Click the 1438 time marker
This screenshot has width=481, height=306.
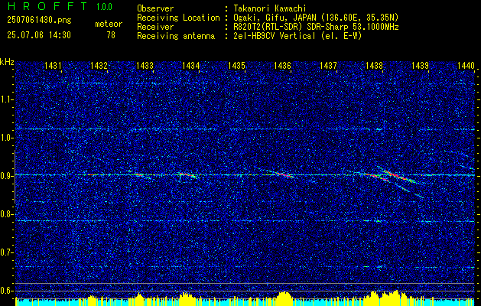(374, 65)
